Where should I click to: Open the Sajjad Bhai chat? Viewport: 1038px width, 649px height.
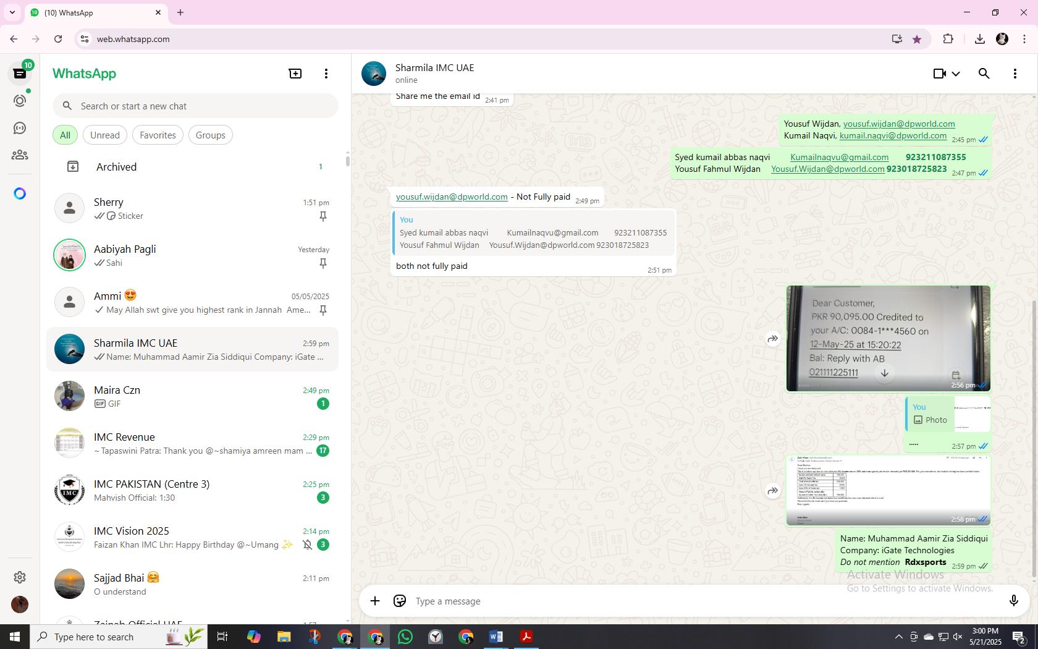click(193, 584)
